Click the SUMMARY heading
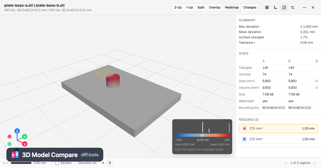 coord(247,20)
